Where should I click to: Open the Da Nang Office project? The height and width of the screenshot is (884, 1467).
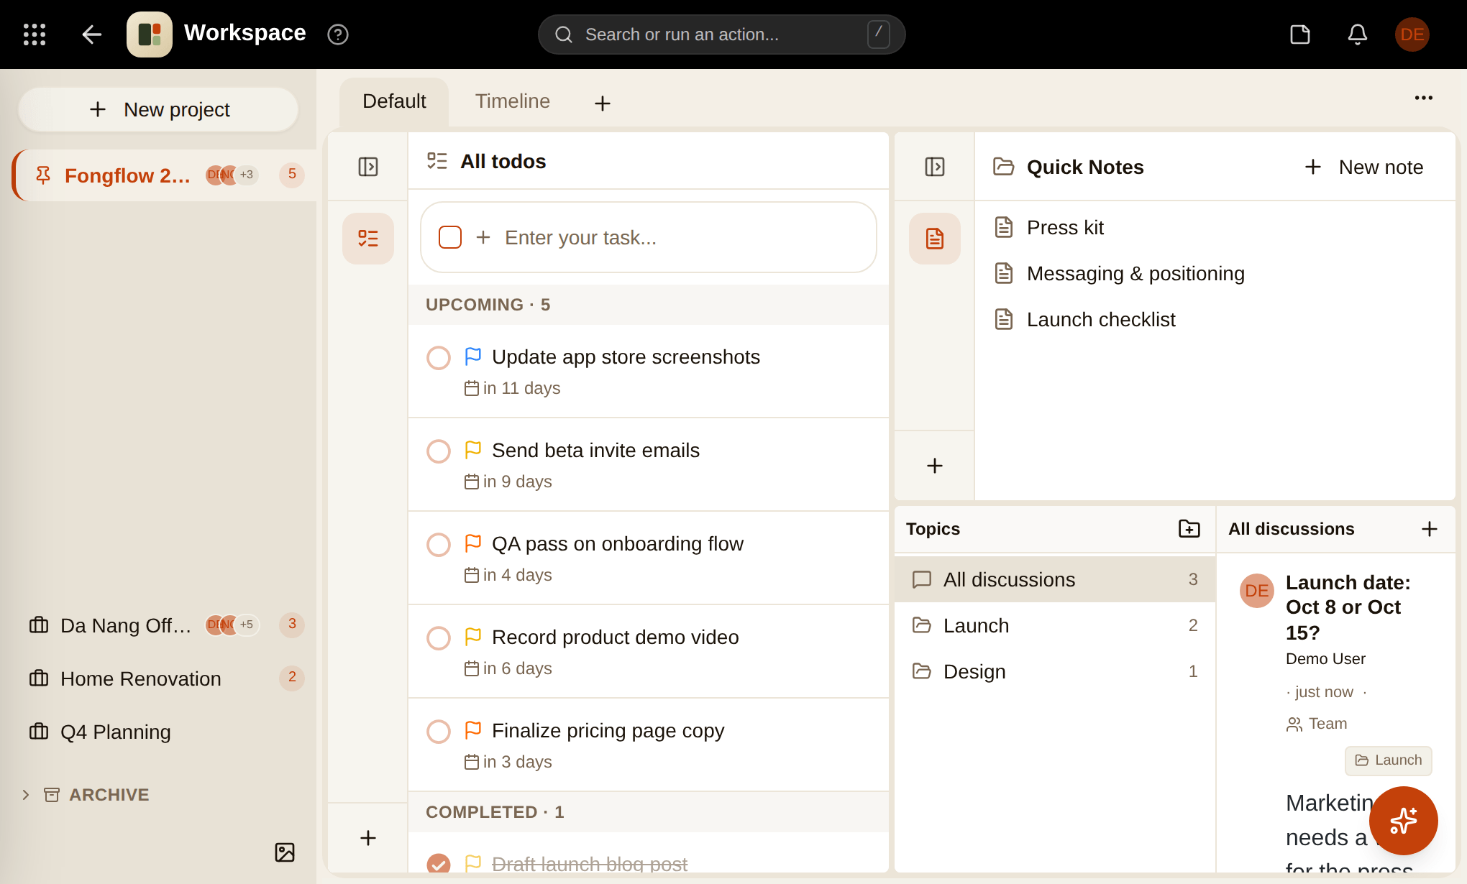coord(164,625)
